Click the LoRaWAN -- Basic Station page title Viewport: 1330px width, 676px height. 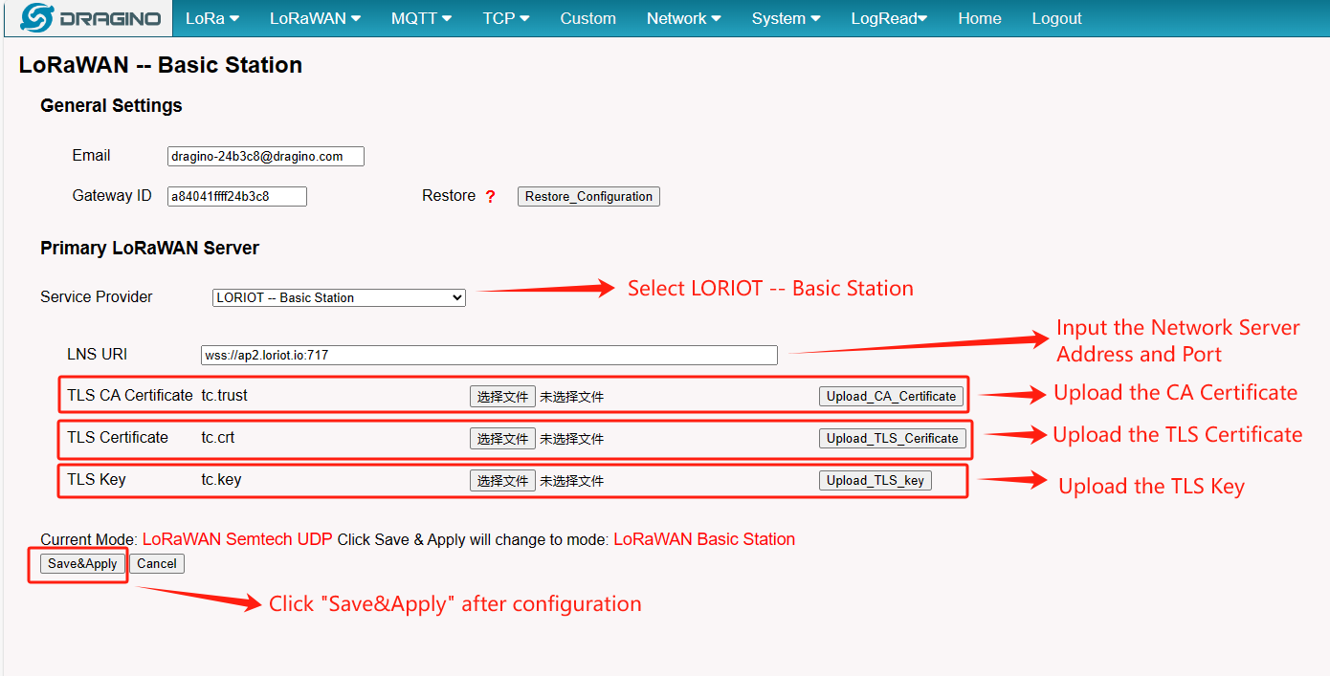(161, 65)
